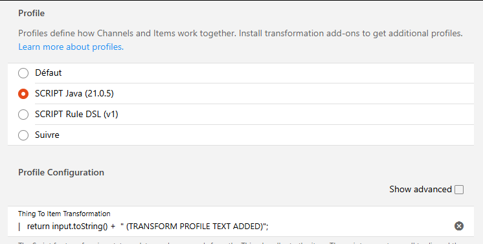Viewport: 483px width, 244px height.
Task: Click the Défaut label text
Action: pyautogui.click(x=49, y=72)
